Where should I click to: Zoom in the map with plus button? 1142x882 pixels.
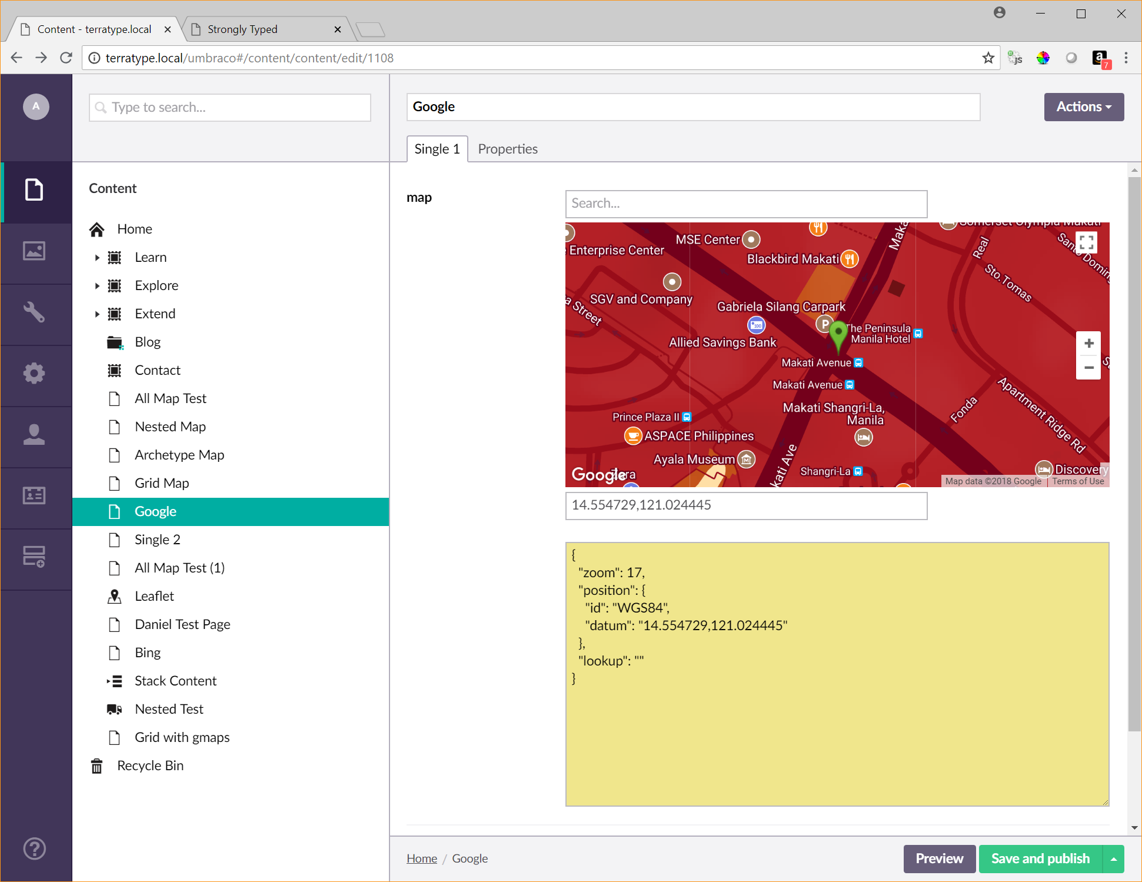click(x=1088, y=344)
